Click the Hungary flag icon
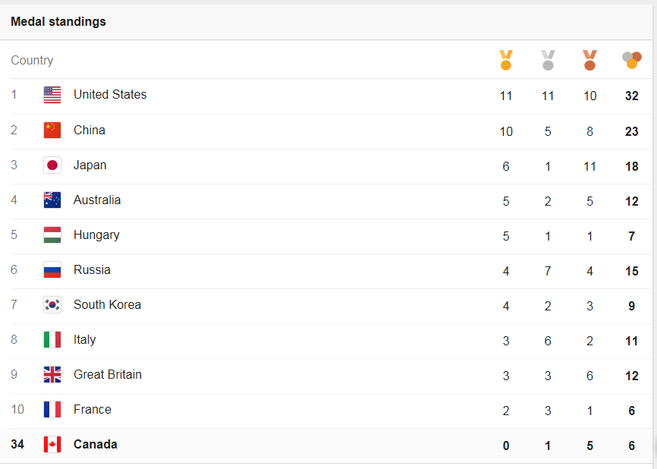Viewport: 657px width, 469px height. coord(52,235)
